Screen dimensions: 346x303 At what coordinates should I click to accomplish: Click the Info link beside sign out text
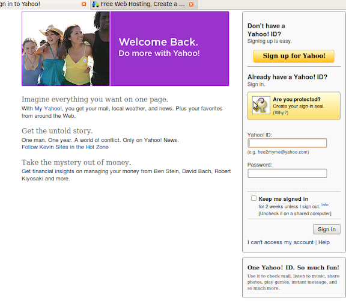[x=325, y=205]
